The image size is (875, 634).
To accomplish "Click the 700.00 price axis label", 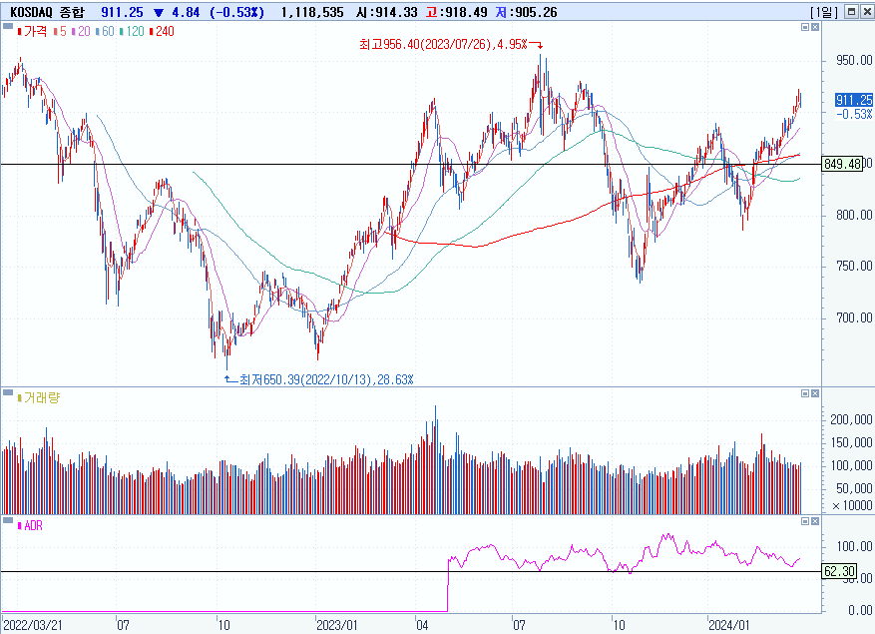I will point(854,317).
